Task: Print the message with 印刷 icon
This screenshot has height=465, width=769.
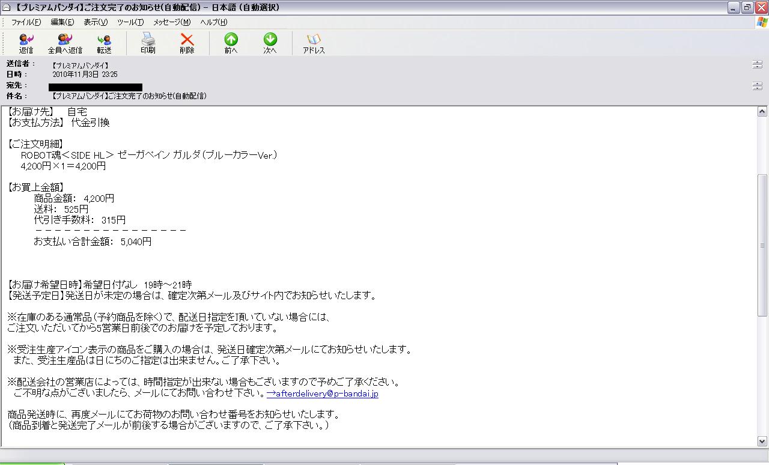Action: pos(148,43)
